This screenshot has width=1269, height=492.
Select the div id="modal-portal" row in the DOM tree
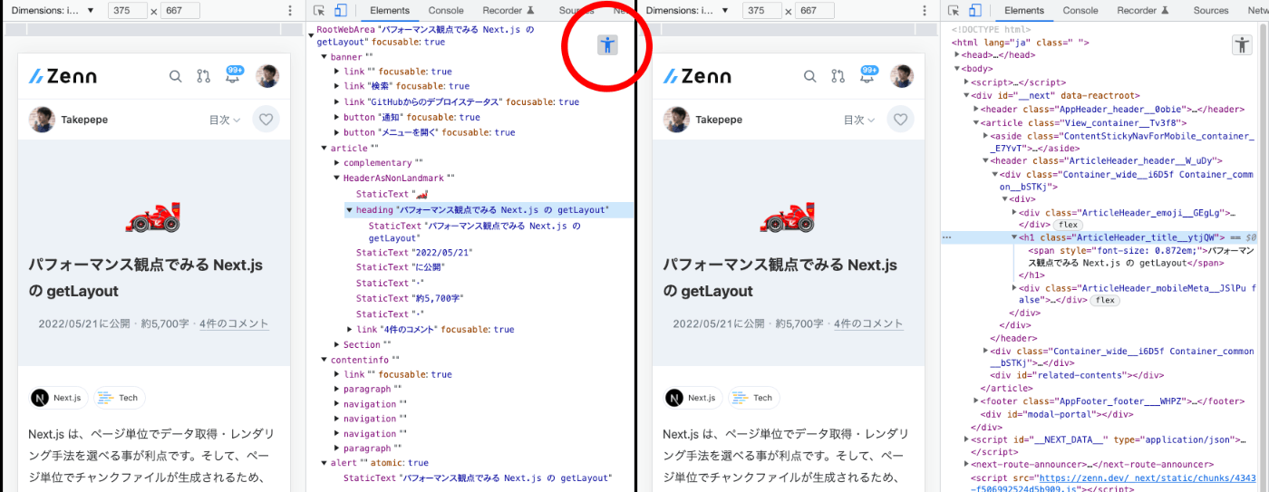[x=1057, y=414]
